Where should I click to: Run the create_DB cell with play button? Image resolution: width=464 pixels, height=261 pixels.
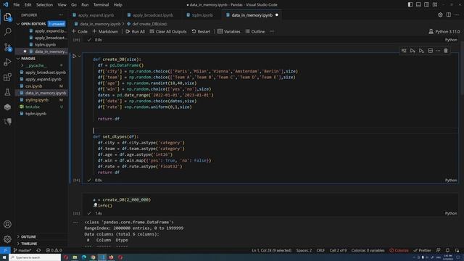[x=74, y=56]
